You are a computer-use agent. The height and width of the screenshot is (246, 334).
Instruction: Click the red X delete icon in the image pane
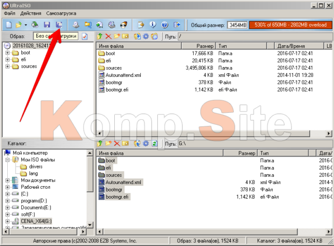109,36
